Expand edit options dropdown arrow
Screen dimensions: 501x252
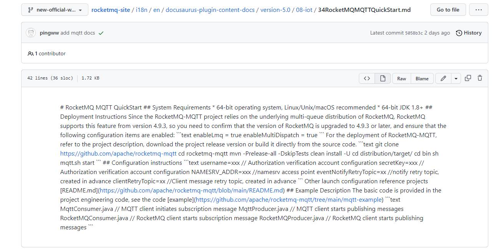point(456,78)
